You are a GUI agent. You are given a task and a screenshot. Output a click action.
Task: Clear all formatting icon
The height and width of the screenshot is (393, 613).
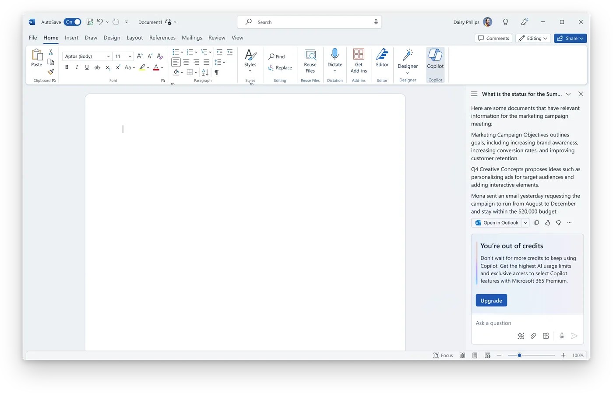(x=160, y=56)
